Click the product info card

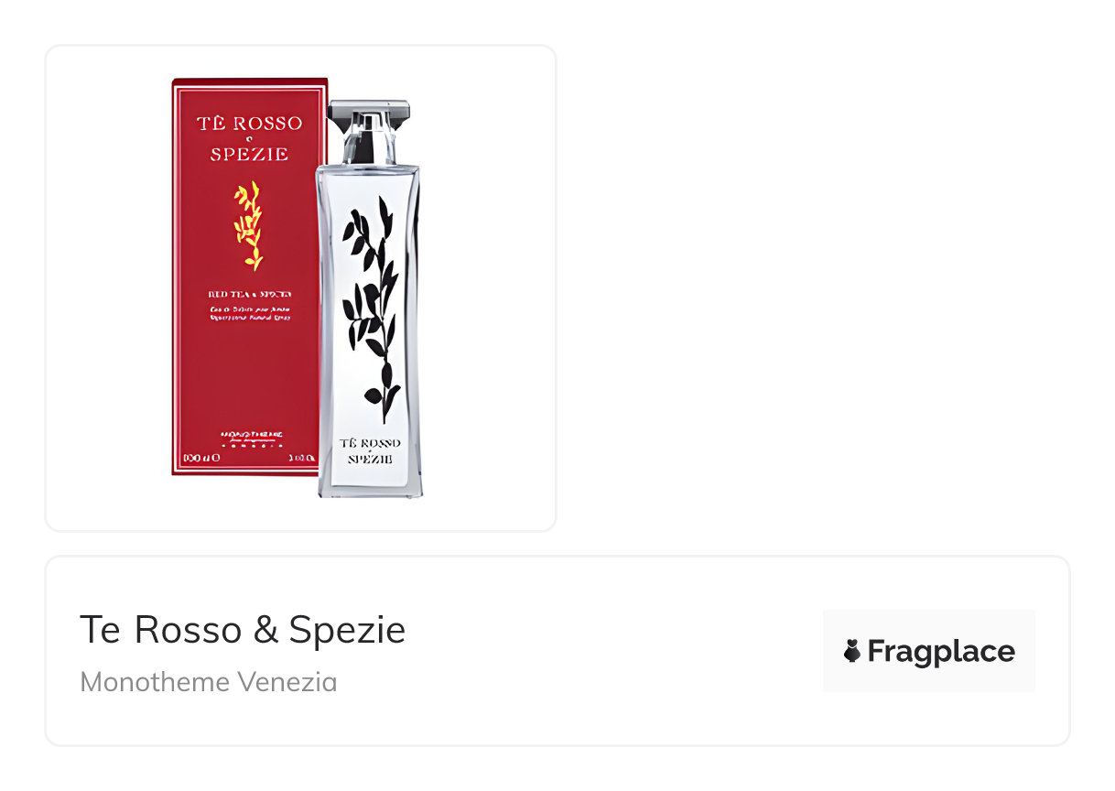pyautogui.click(x=557, y=651)
